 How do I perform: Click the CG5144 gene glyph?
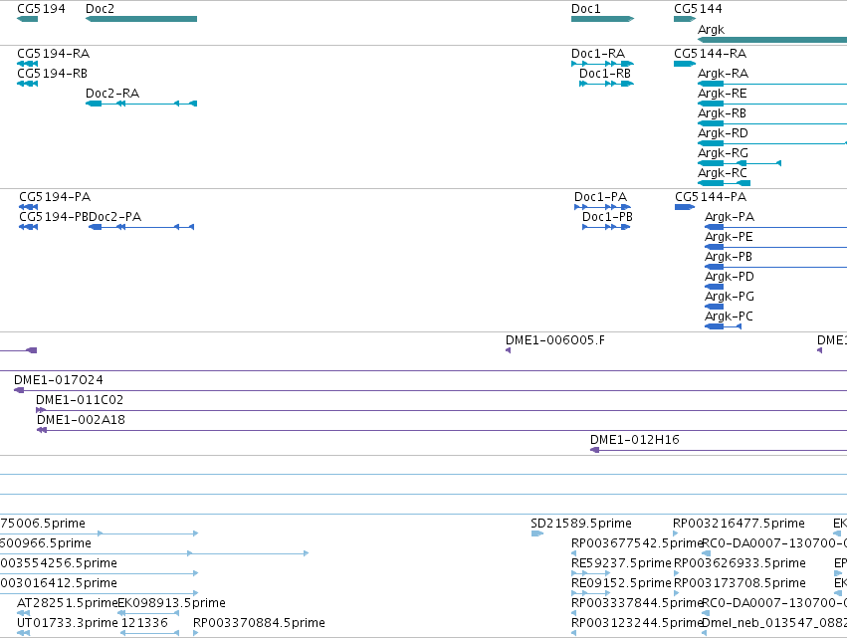[685, 19]
